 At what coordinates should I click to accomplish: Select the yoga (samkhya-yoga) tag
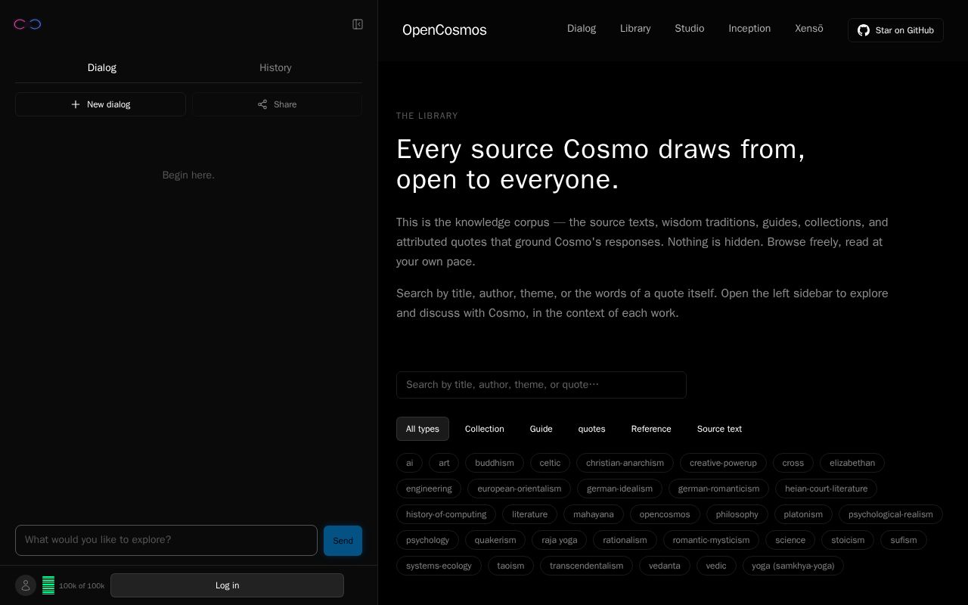coord(793,566)
